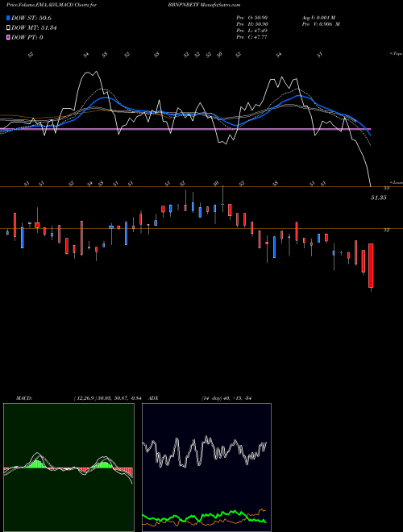Screen dimensions: 403x532
Task: Click the blue DOW ST legend swatch
Action: [x=8, y=18]
